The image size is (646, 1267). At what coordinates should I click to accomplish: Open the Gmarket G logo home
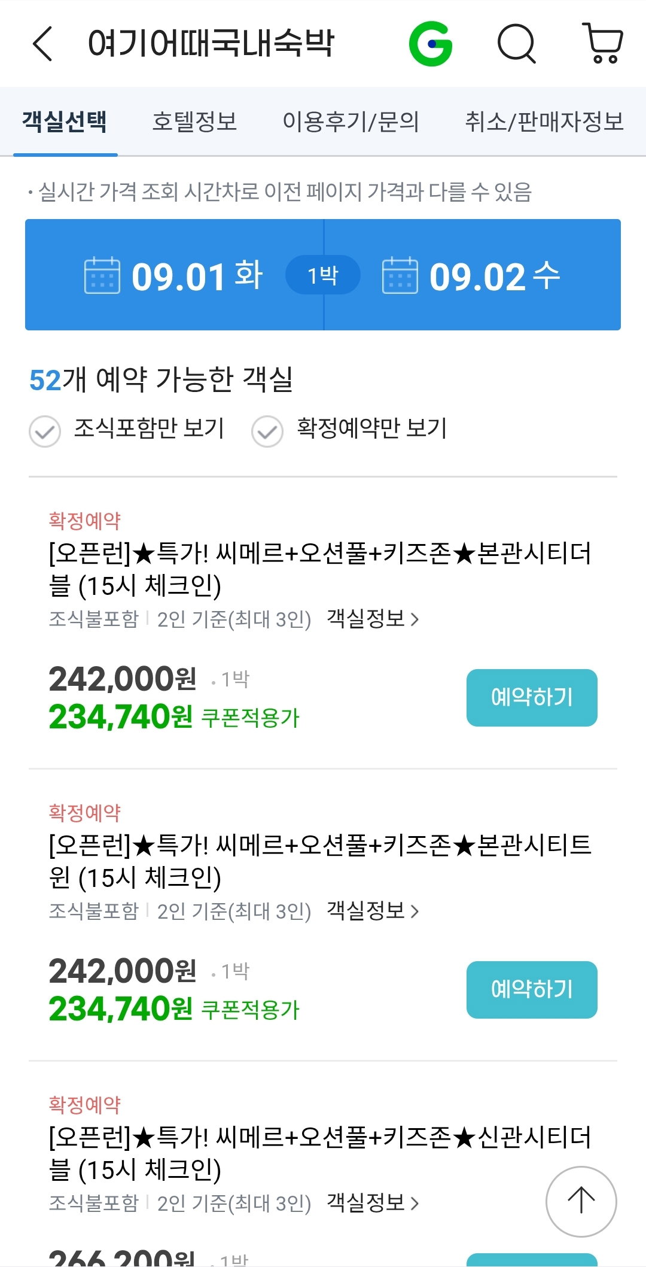tap(431, 44)
